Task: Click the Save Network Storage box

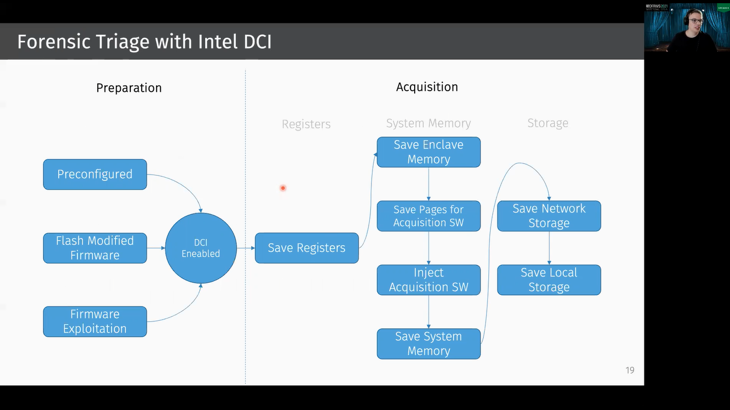Action: point(549,216)
